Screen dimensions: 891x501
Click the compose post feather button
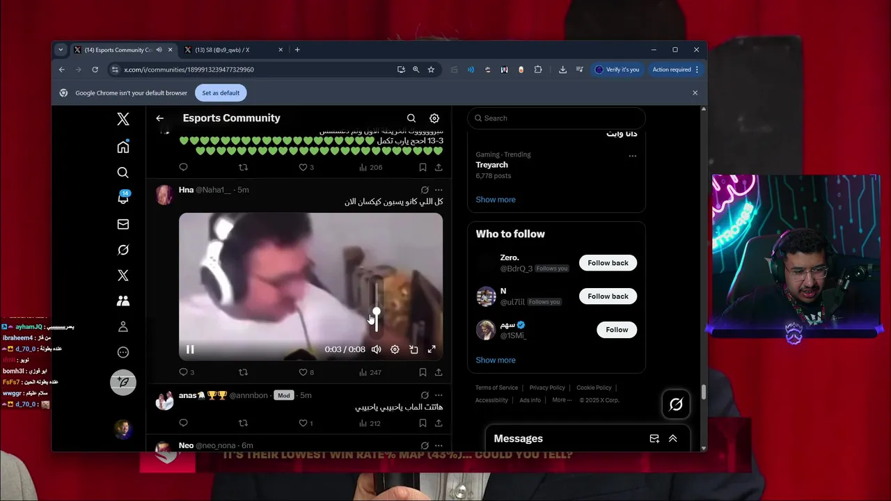[123, 382]
